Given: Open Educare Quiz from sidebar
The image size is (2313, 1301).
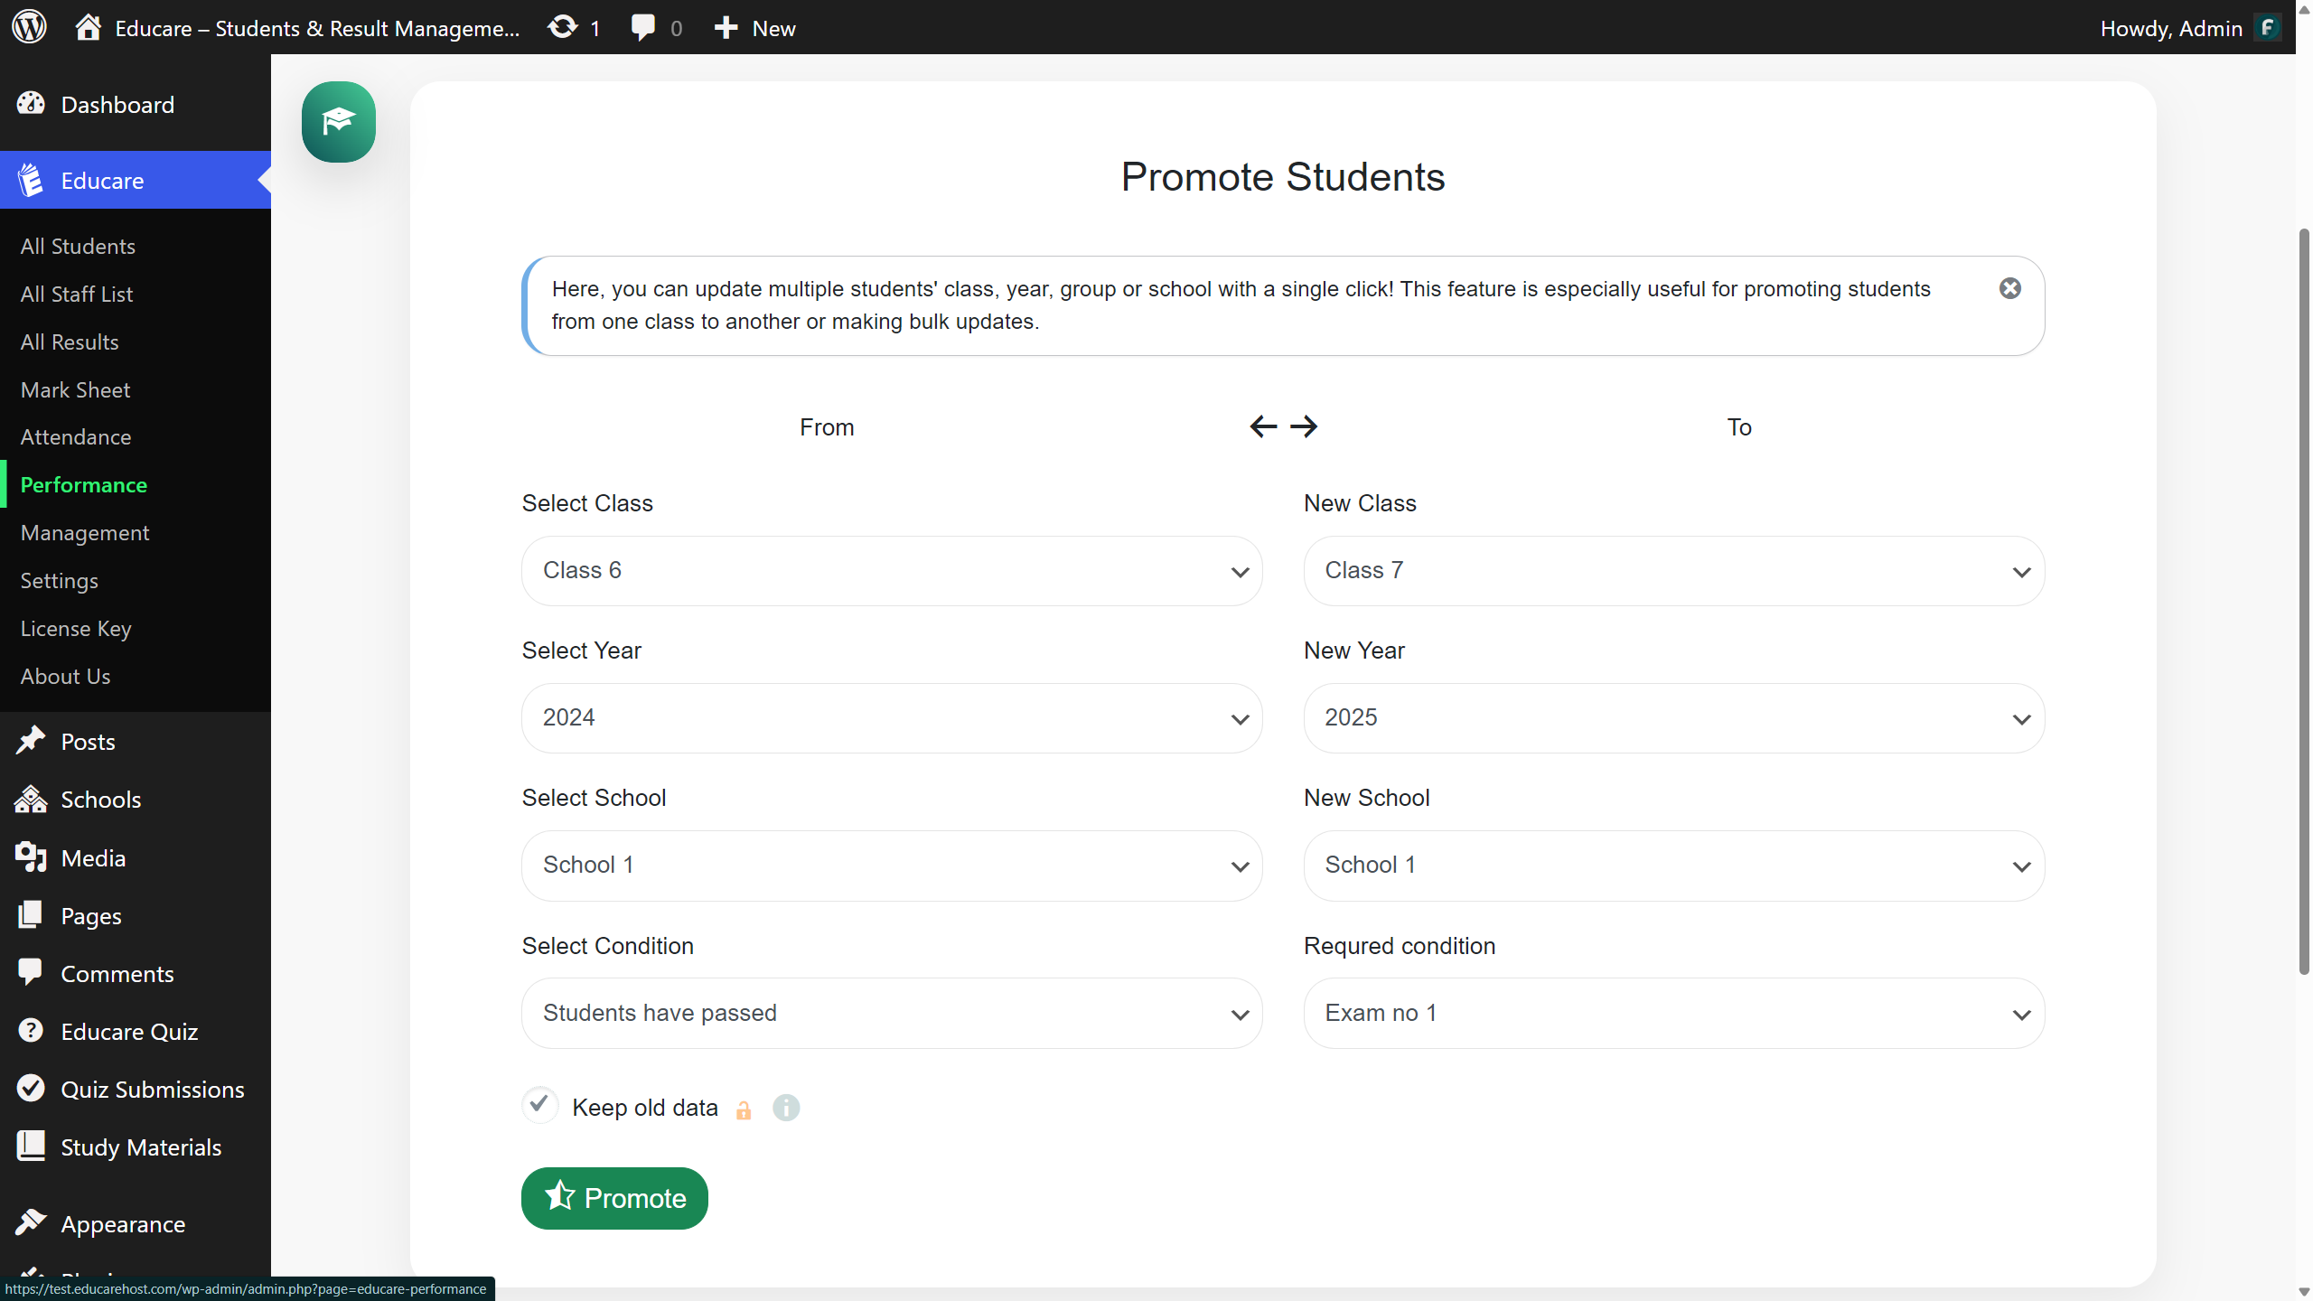Looking at the screenshot, I should coord(129,1032).
